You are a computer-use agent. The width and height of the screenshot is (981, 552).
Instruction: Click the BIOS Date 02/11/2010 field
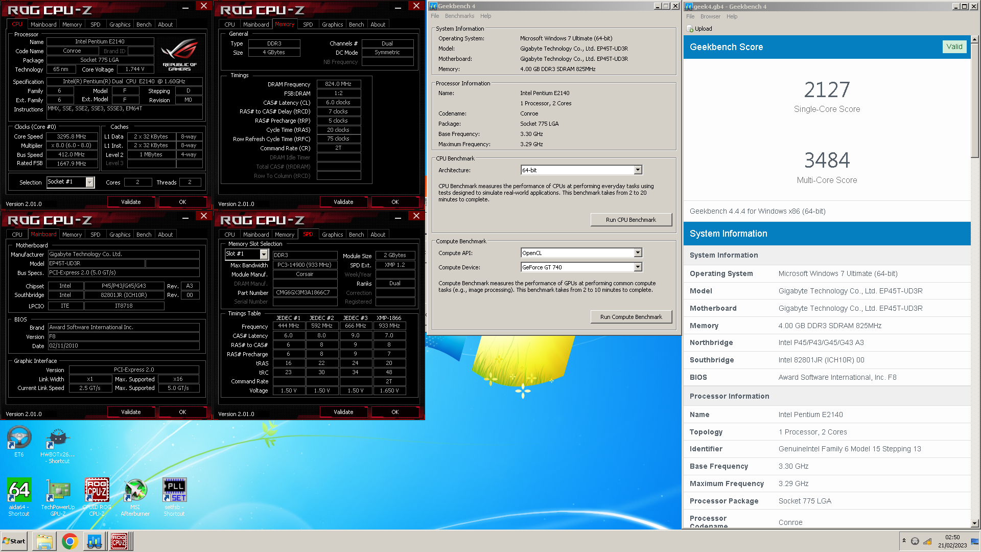[x=124, y=346]
